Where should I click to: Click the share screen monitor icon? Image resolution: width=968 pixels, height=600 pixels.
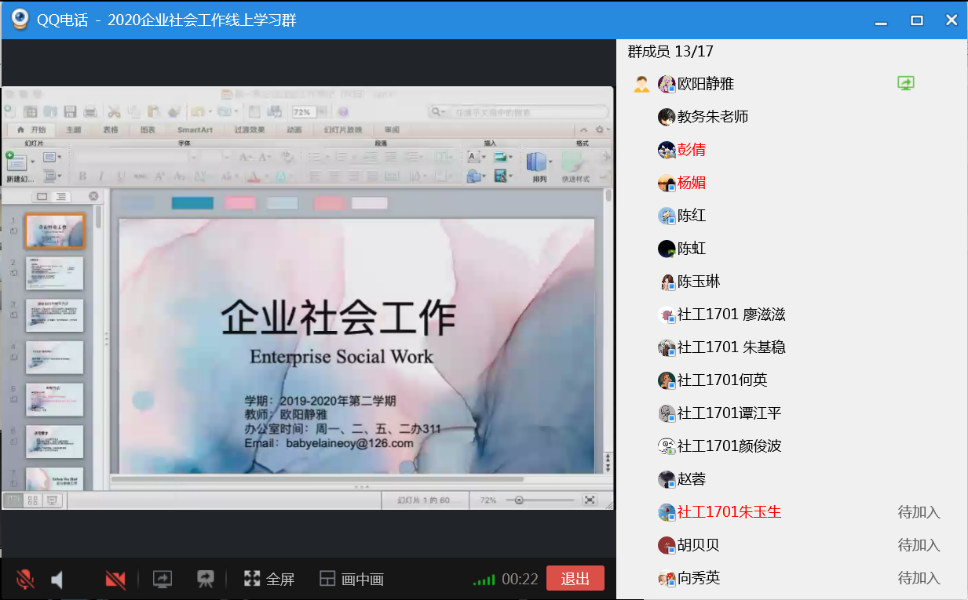tap(163, 580)
